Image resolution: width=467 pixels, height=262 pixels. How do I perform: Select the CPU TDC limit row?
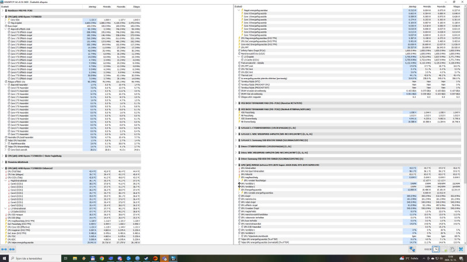347,69
